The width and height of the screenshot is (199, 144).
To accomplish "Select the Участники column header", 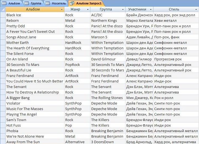I will [x=139, y=9].
